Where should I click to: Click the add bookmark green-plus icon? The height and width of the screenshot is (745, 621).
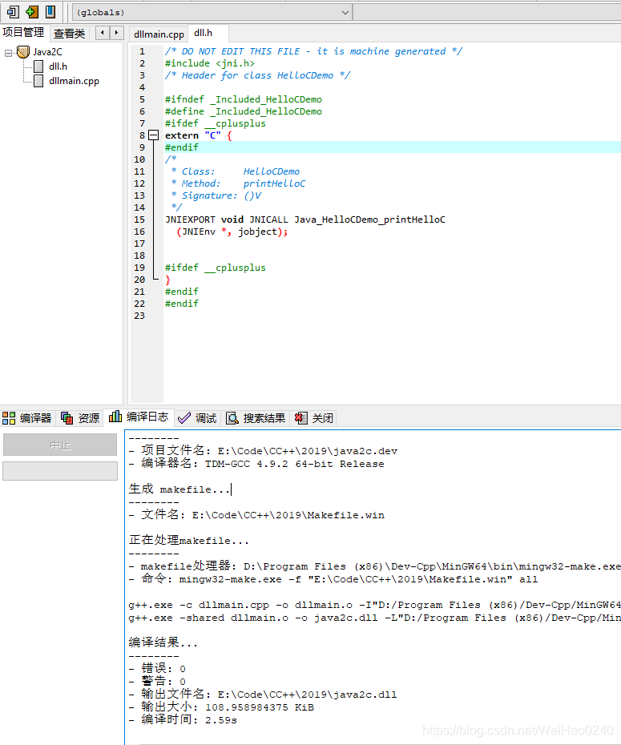click(32, 12)
